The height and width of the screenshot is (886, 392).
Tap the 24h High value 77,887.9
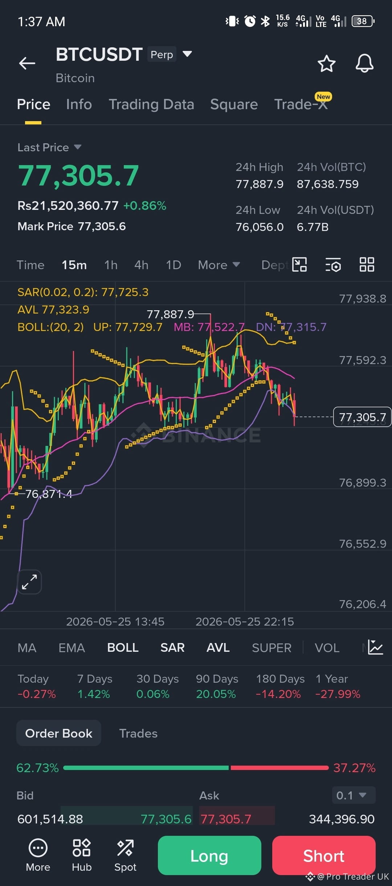pyautogui.click(x=260, y=184)
